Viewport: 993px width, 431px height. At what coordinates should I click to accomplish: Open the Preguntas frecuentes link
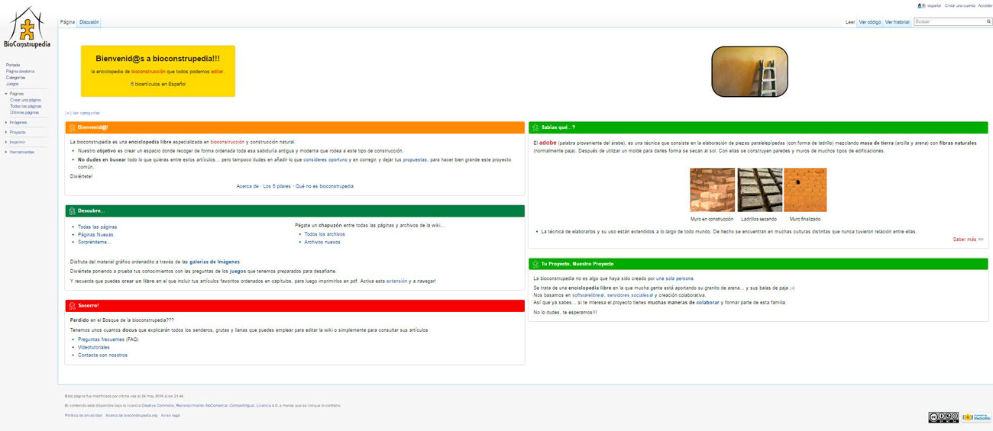pos(102,339)
